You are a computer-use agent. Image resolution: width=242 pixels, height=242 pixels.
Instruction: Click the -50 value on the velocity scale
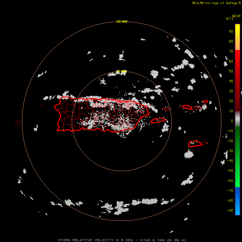coord(230,171)
